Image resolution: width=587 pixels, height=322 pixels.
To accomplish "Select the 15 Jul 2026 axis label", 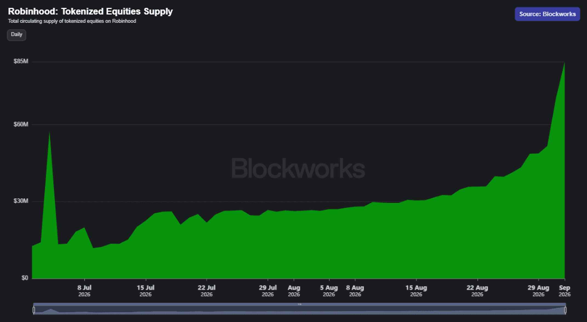I will [146, 291].
